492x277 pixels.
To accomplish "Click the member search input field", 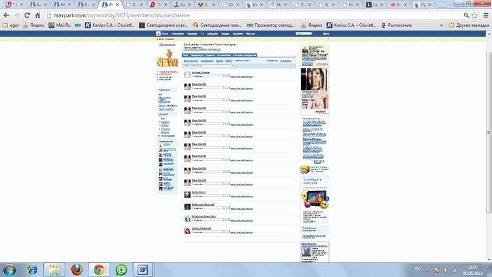I will pos(203,65).
